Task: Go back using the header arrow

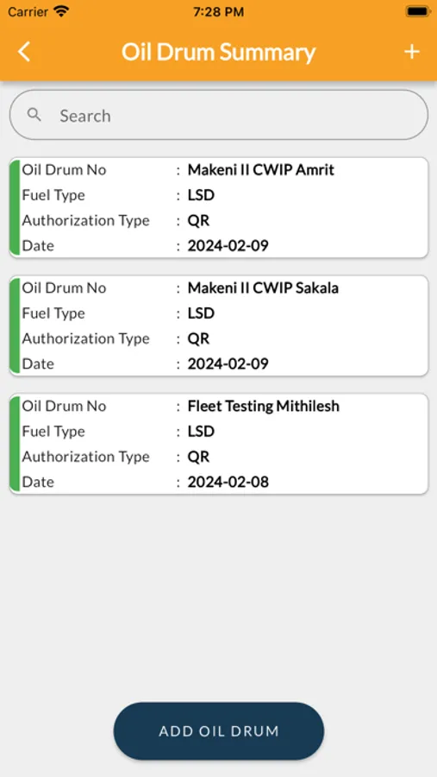Action: point(24,52)
